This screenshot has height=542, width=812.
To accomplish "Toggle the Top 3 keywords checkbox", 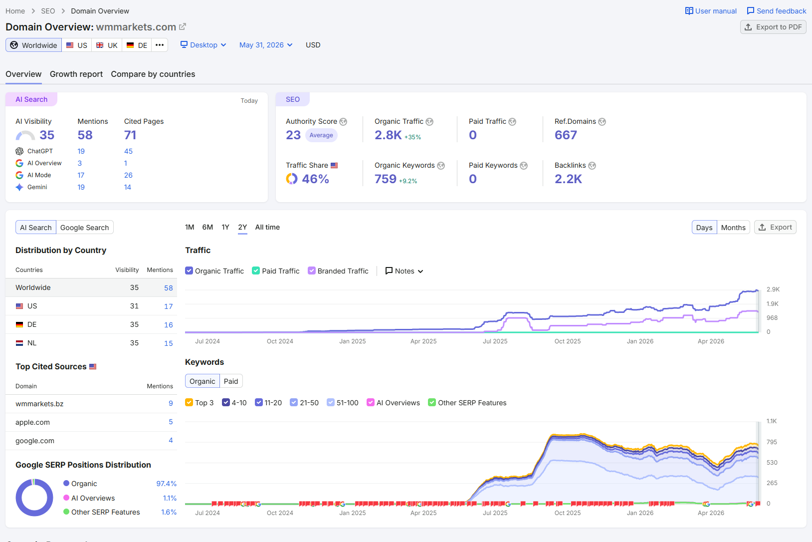I will (189, 402).
